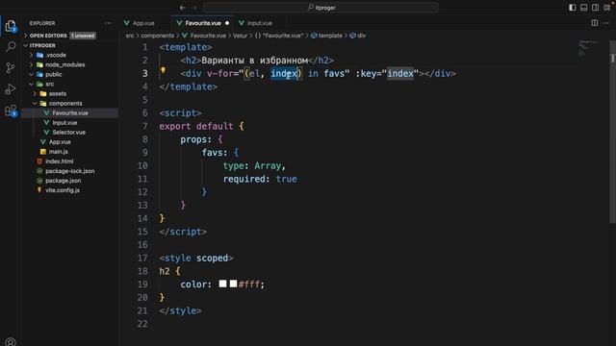Click the Favourite.vue breadcrumb segment
Viewport: 616px width, 346px height.
[x=208, y=36]
